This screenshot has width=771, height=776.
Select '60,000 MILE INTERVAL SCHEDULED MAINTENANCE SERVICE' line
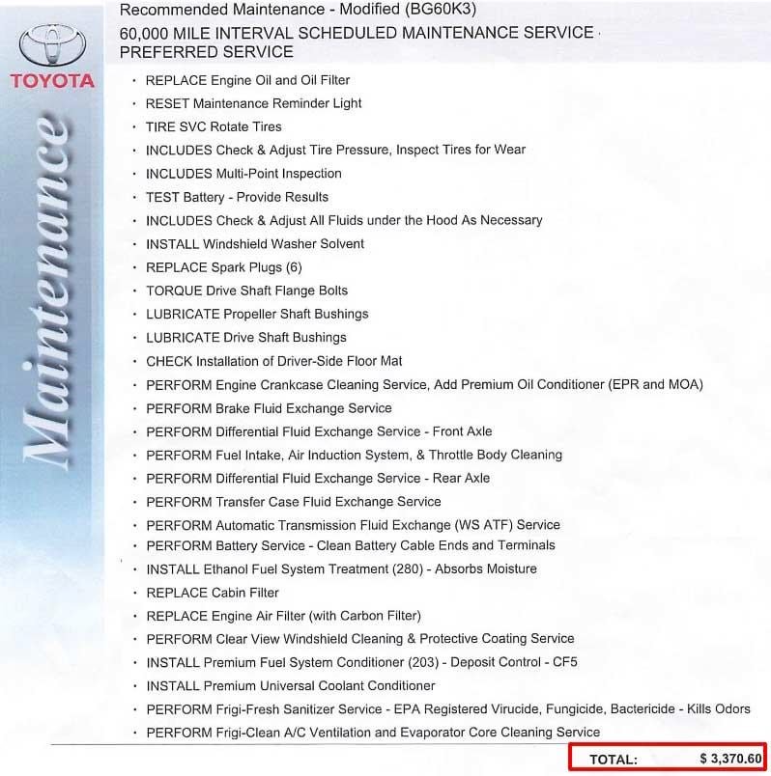coord(357,33)
